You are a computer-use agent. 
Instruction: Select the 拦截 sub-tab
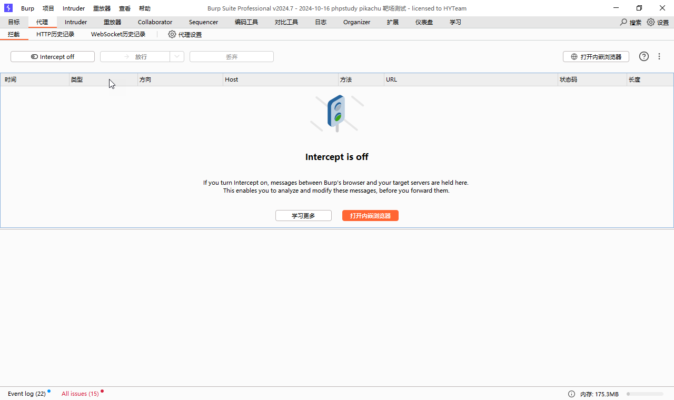[x=14, y=34]
